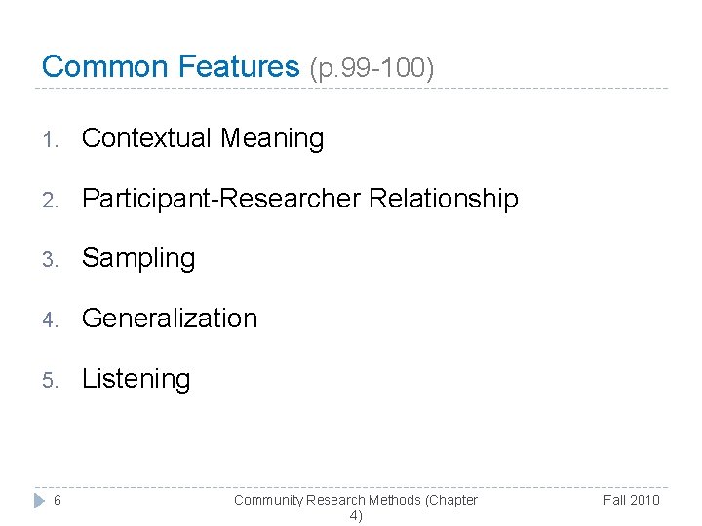Click list number "1." marker

tap(51, 139)
